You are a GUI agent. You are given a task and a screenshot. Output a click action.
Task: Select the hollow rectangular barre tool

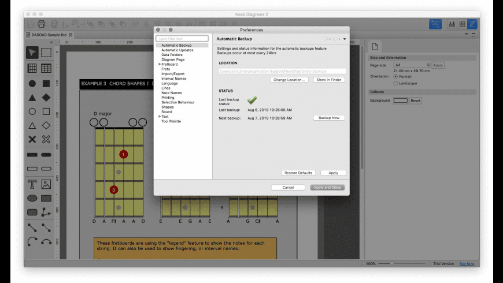[x=32, y=169]
